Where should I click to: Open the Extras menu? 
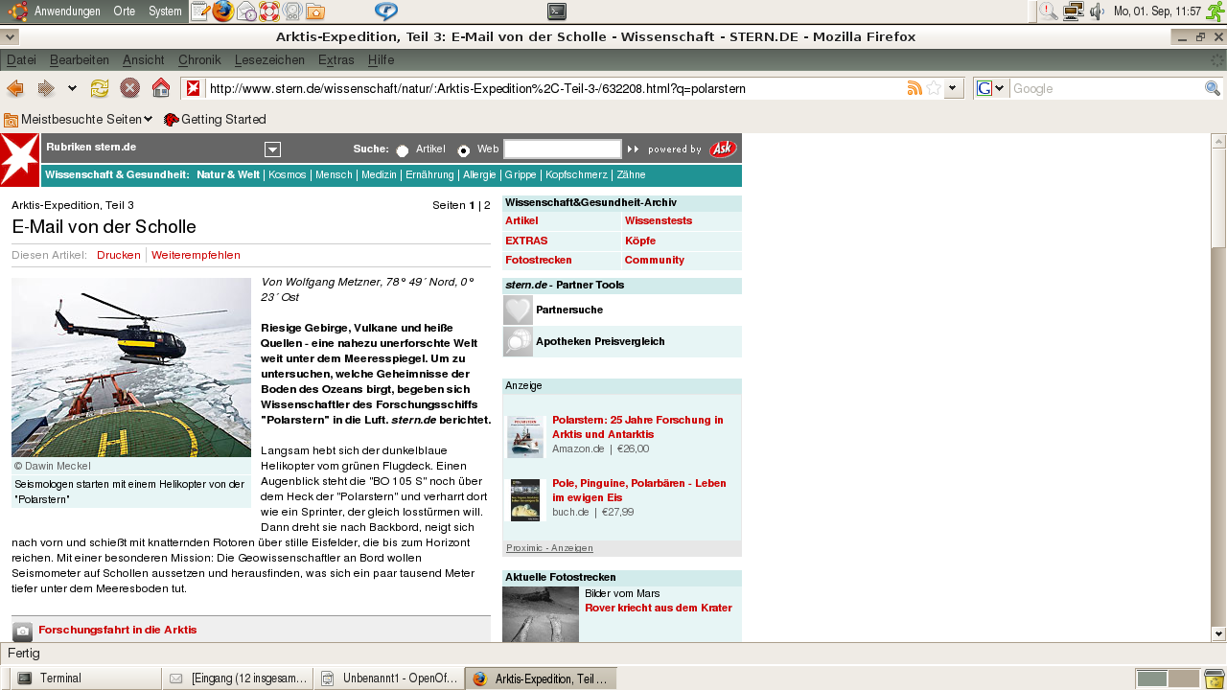tap(336, 60)
